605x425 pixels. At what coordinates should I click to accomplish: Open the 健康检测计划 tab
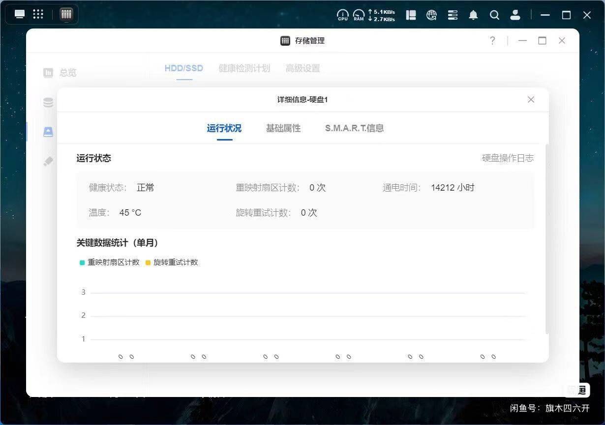pos(244,68)
